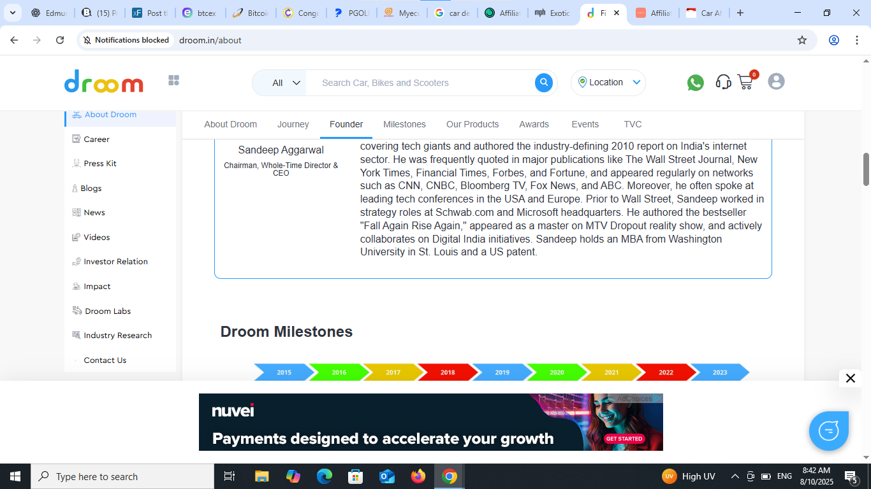Select the 2021 milestone marker

pos(611,372)
